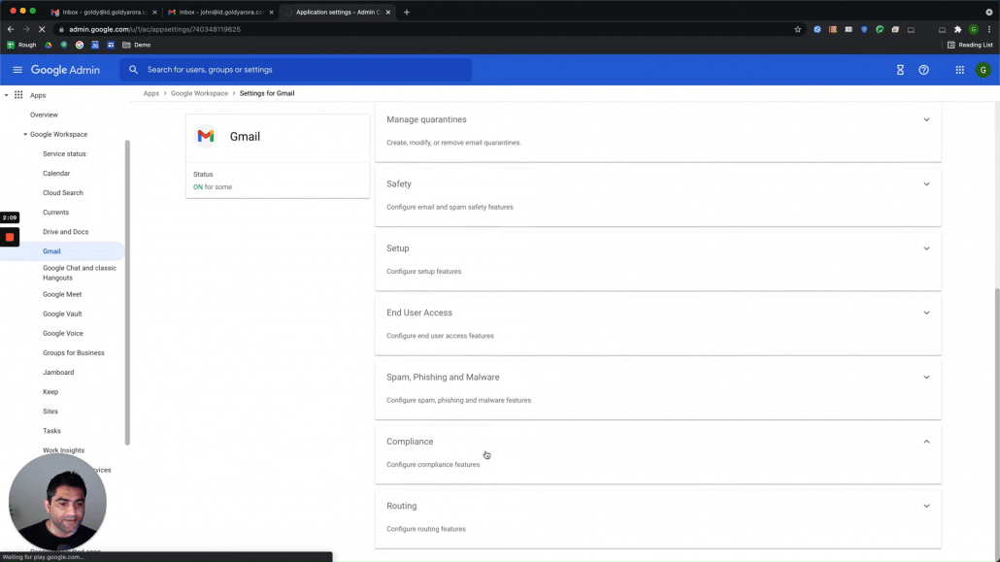Open the Demo bookmarks folder
The width and height of the screenshot is (1000, 562).
137,45
